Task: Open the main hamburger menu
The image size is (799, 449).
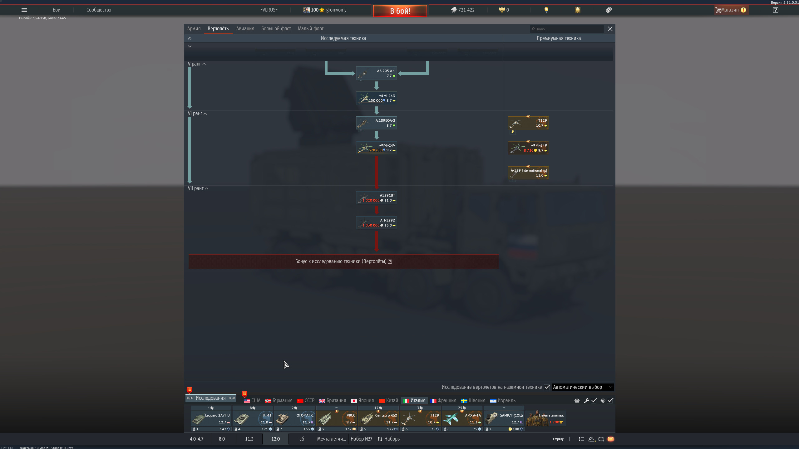Action: point(24,10)
